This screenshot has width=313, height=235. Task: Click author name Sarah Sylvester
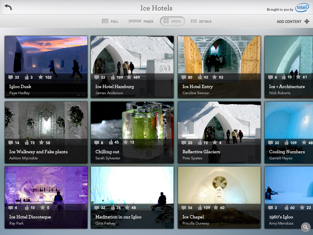pos(108,158)
